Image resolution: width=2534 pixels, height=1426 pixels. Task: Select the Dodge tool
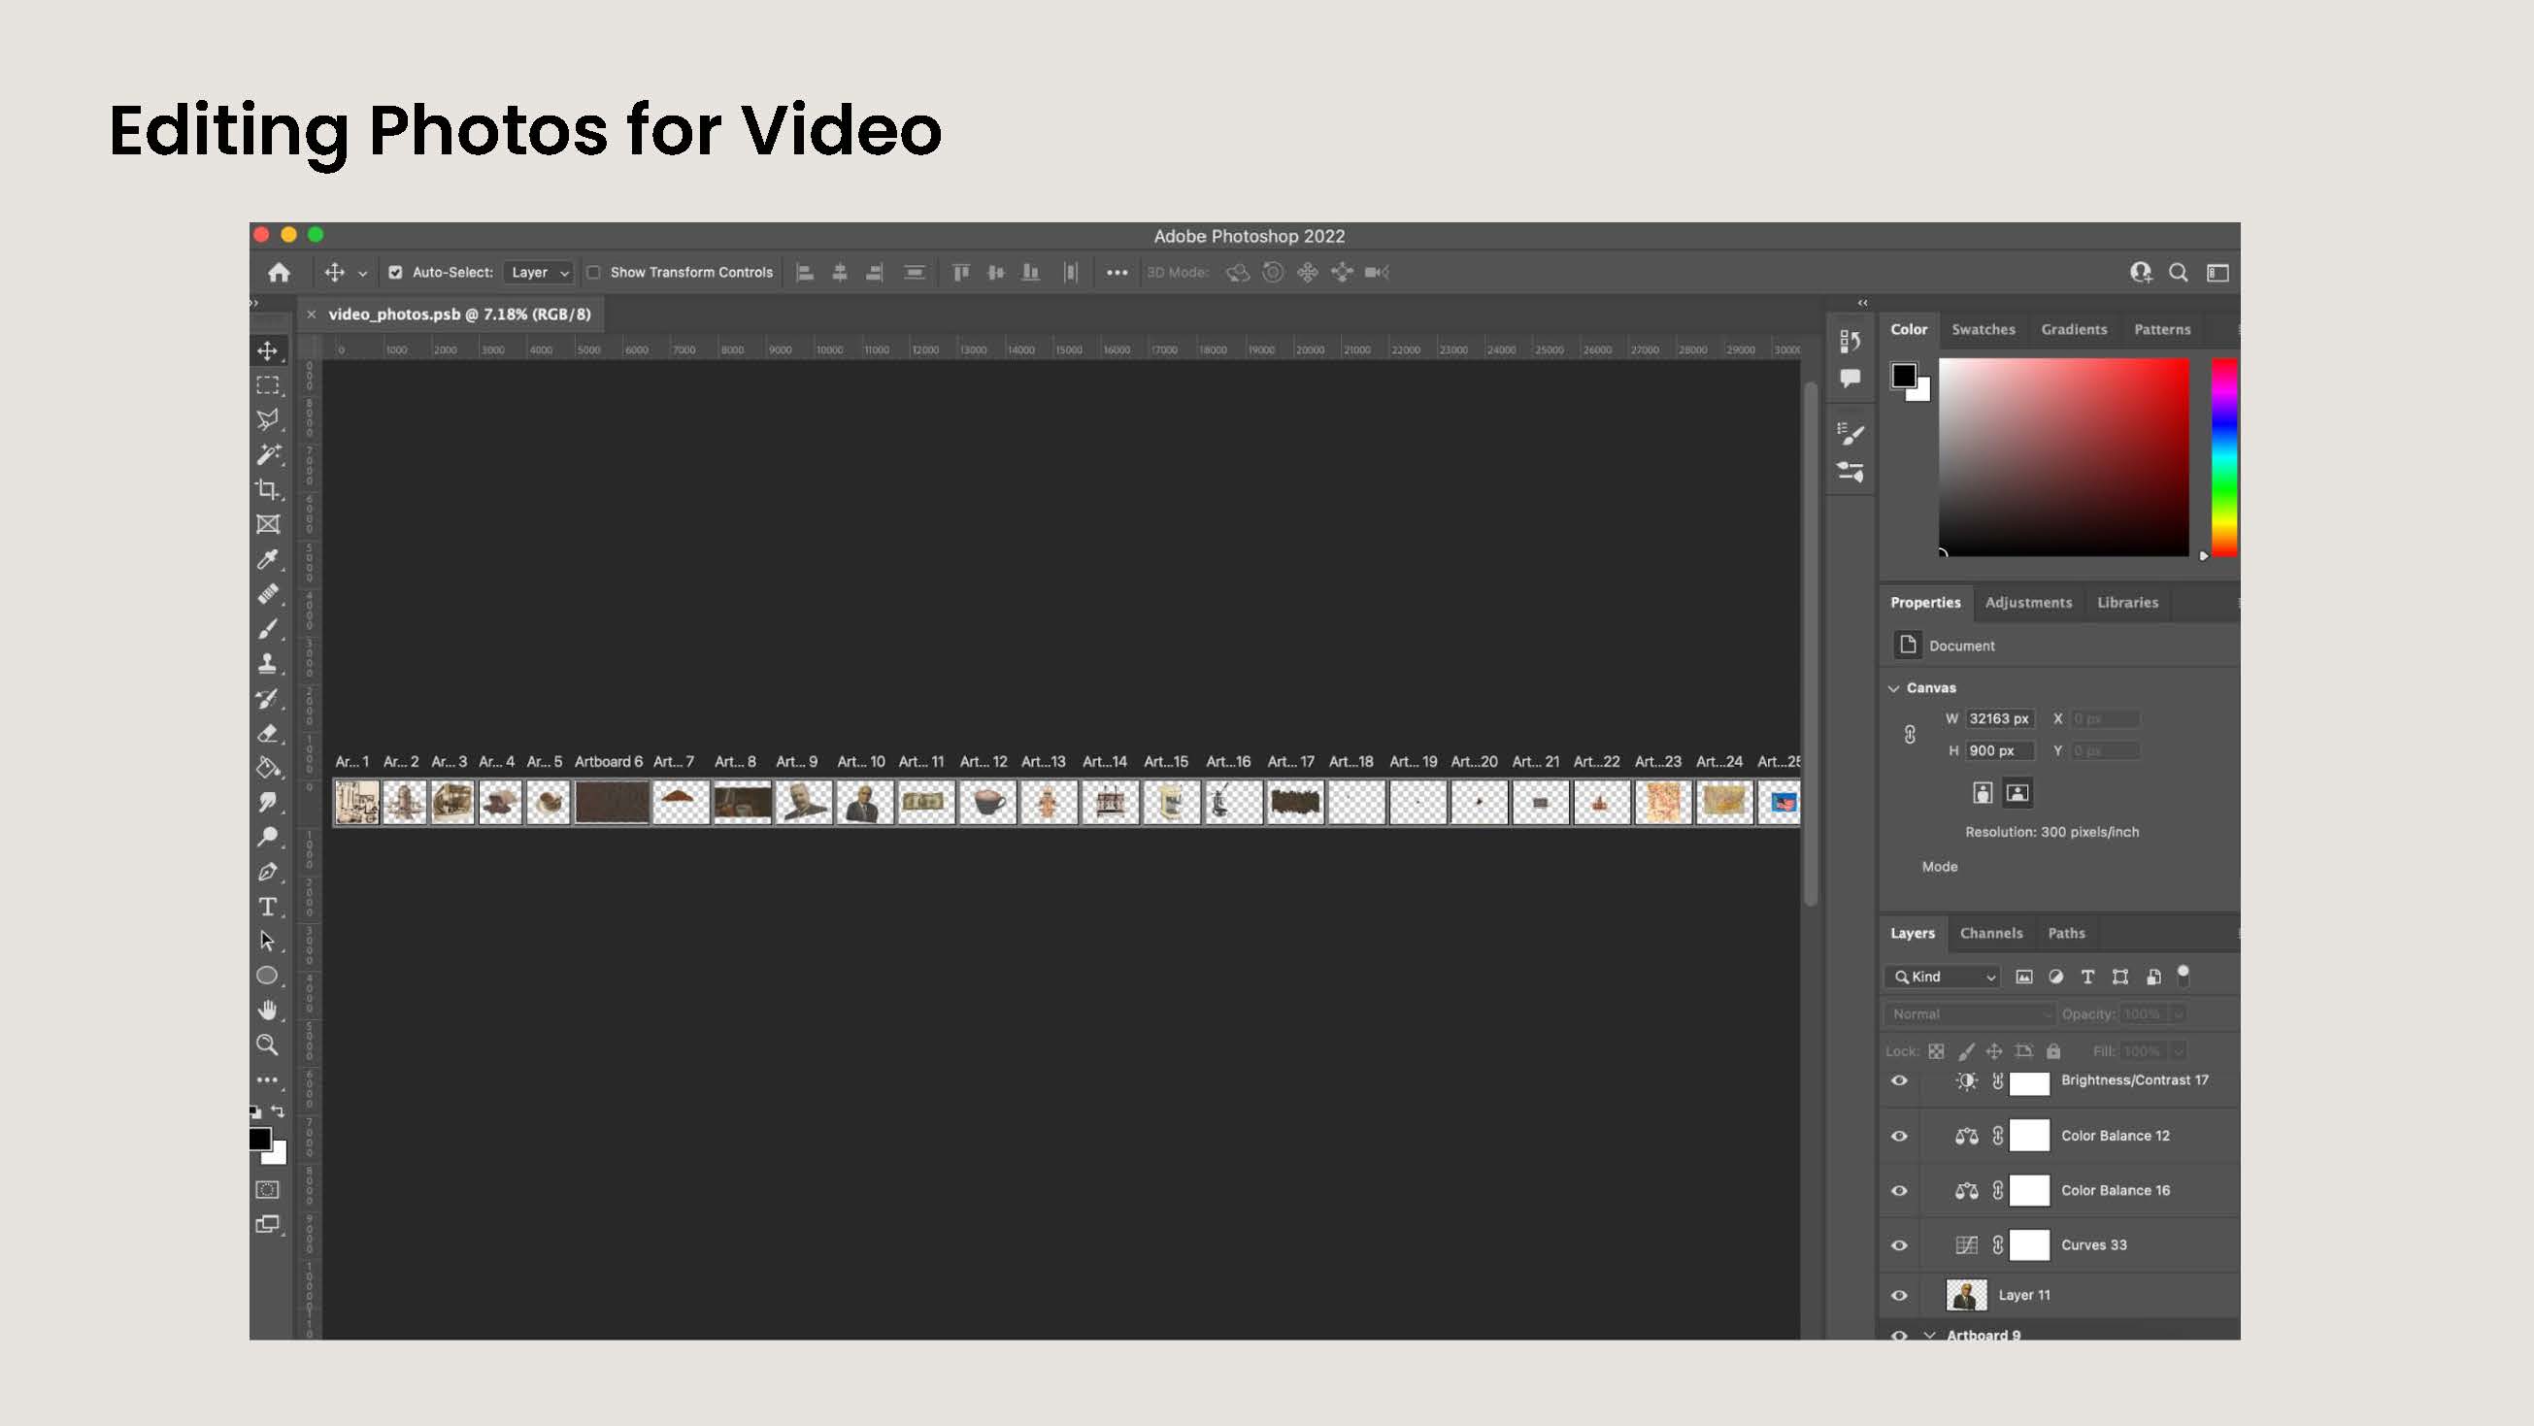click(267, 837)
